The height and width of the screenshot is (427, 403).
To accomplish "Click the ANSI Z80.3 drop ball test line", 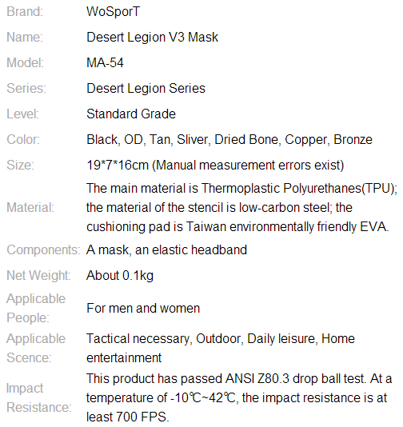I will [x=239, y=378].
